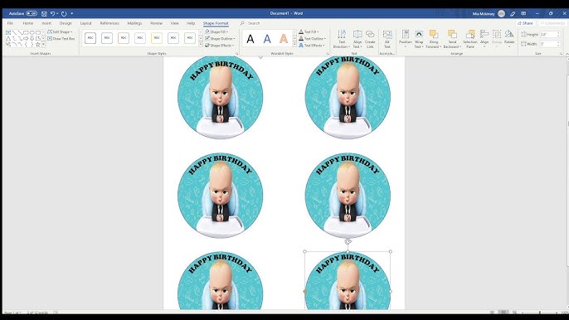Select the star shape in Insert Shapes
This screenshot has width=569, height=320.
37,44
